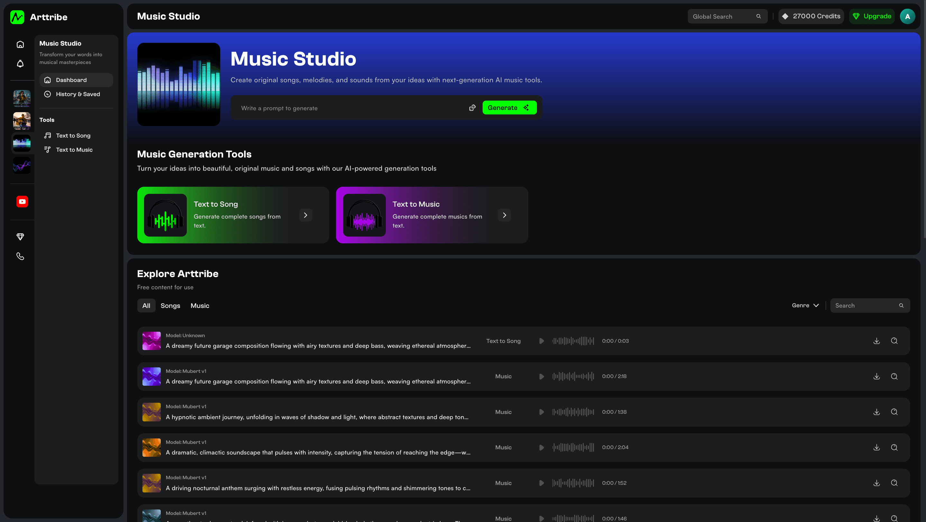926x522 pixels.
Task: Play the hypnotic ambient journey track
Action: click(x=541, y=412)
